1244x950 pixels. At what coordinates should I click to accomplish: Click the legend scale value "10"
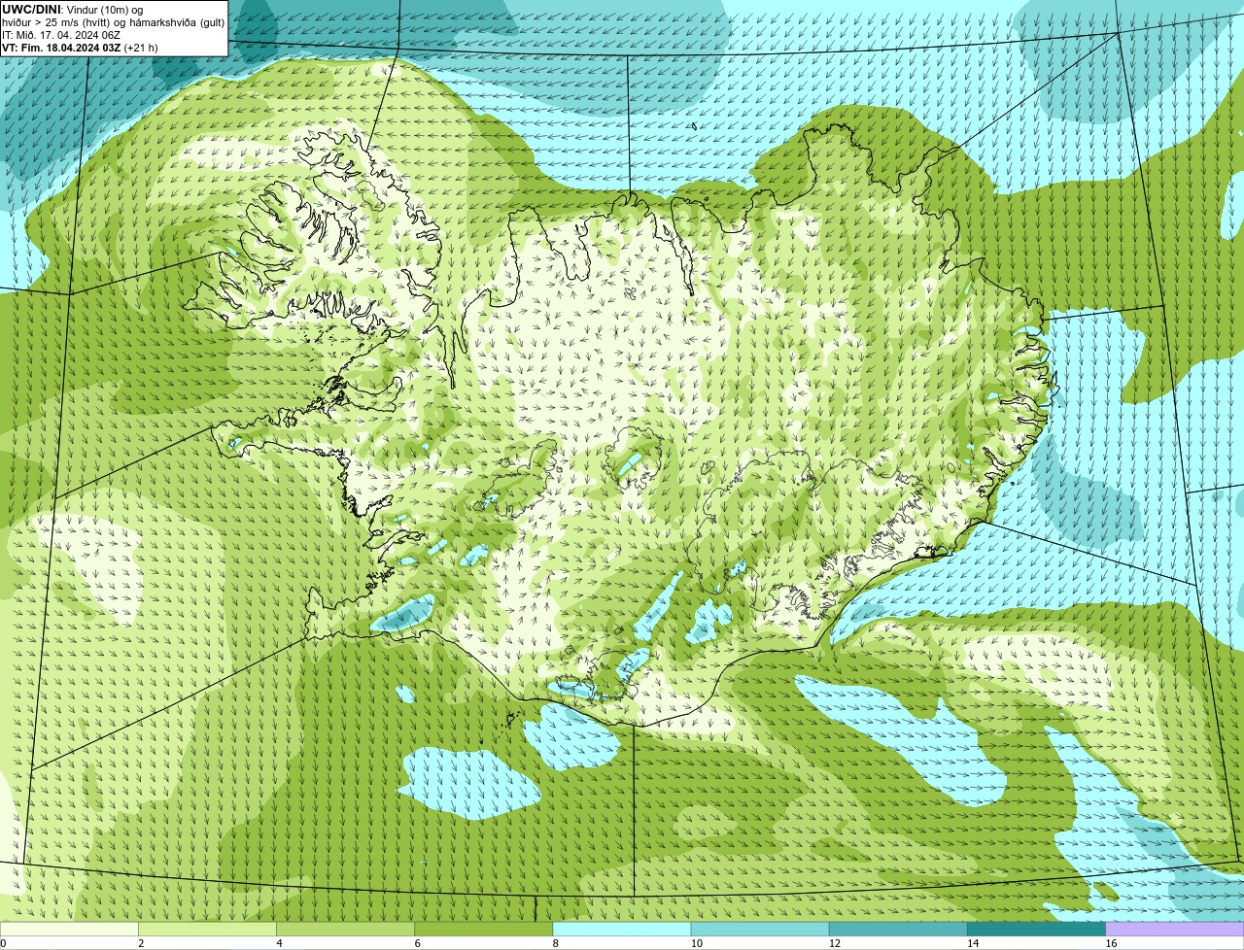coord(697,943)
